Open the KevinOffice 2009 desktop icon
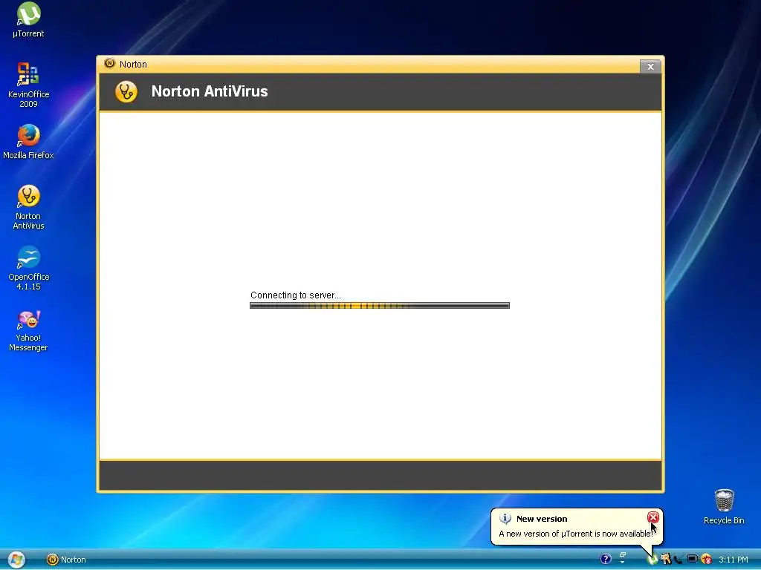Screen dimensions: 761x570 click(28, 85)
